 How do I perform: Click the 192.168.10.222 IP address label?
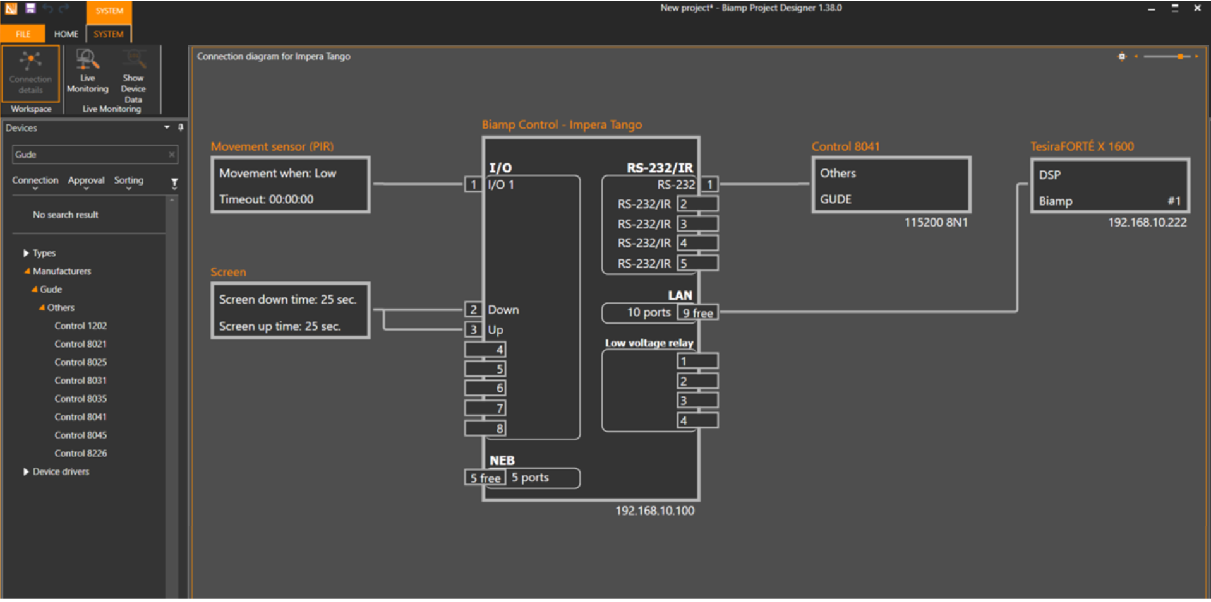[1147, 222]
